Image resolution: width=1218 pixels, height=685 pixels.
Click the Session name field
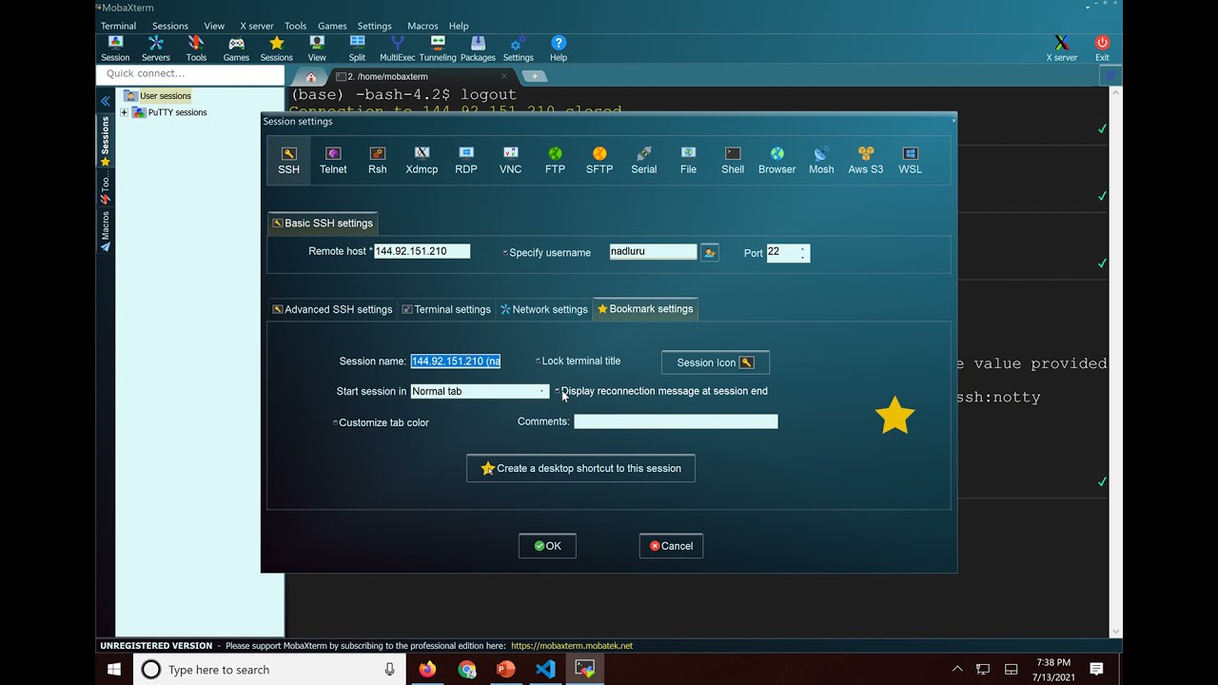[456, 362]
